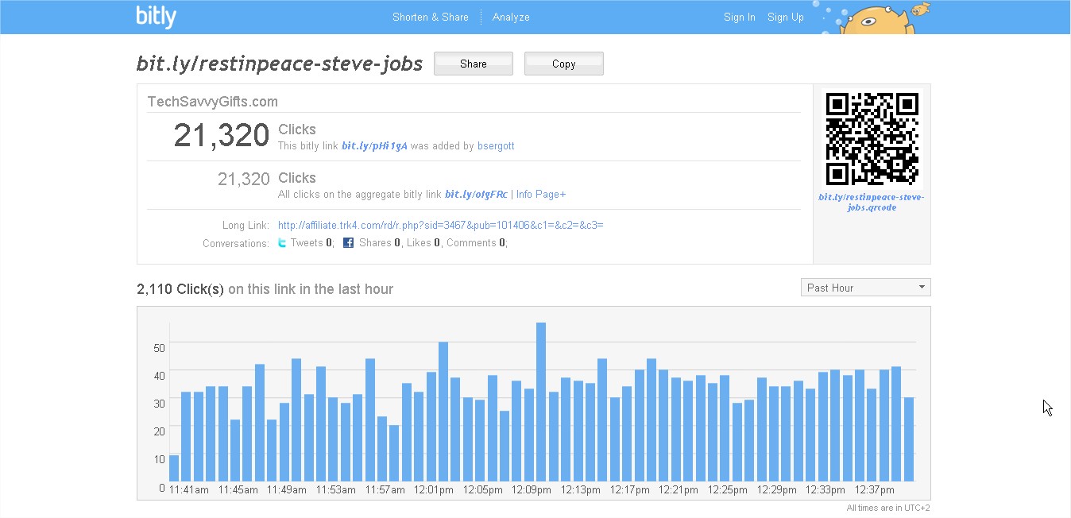Click the 11:49am axis label
Viewport: 1071px width, 518px height.
[x=287, y=490]
